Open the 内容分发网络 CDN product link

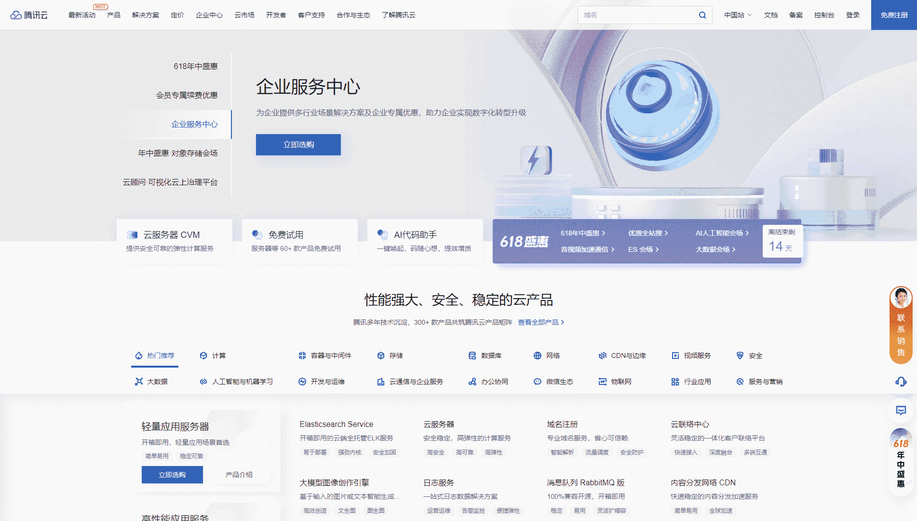pos(703,483)
